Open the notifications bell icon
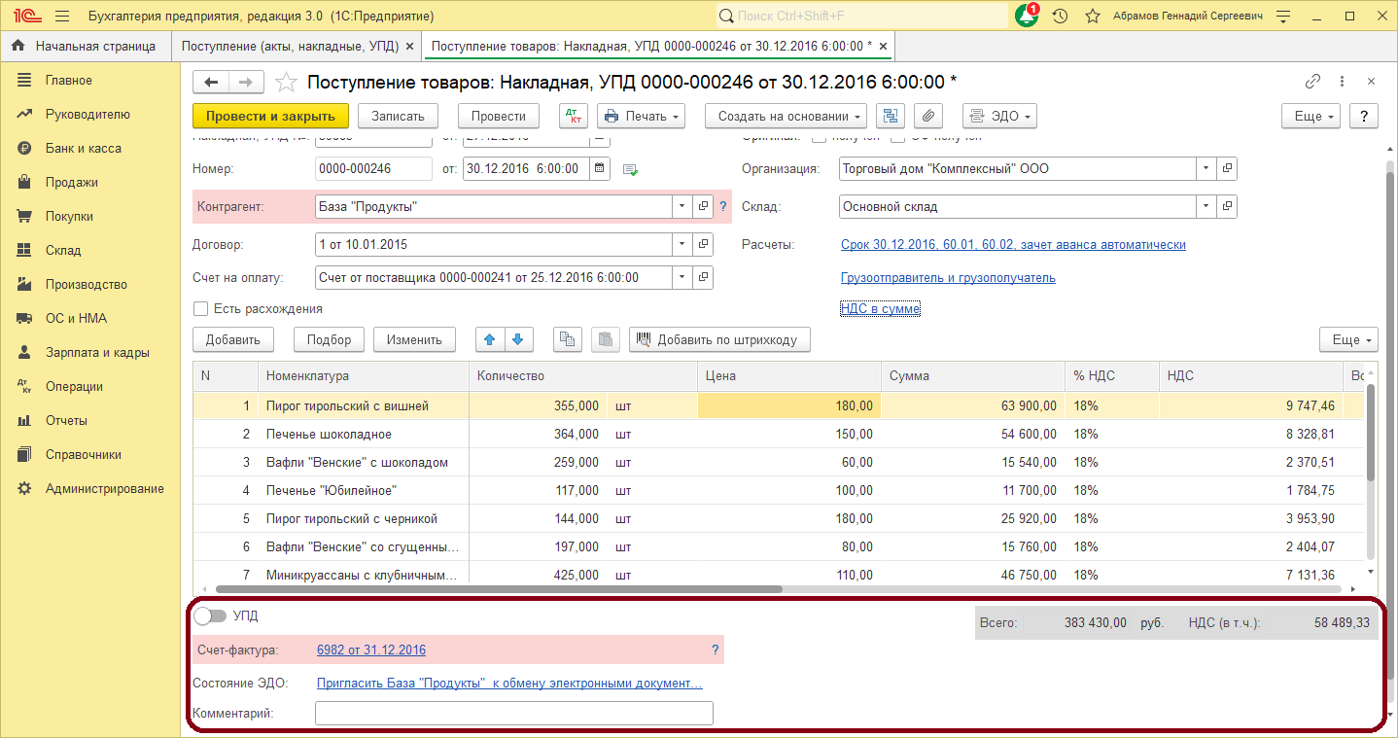The height and width of the screenshot is (738, 1398). point(1026,17)
